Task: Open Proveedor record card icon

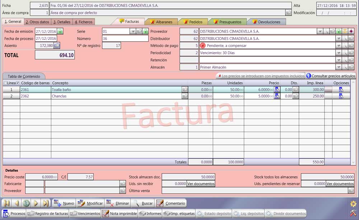Action: (x=332, y=31)
